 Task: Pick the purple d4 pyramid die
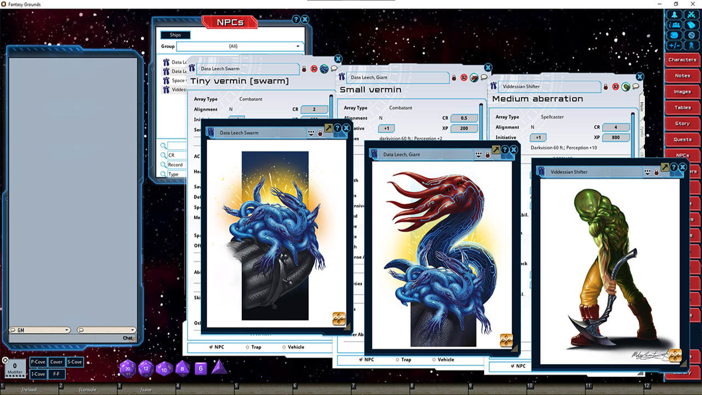219,368
